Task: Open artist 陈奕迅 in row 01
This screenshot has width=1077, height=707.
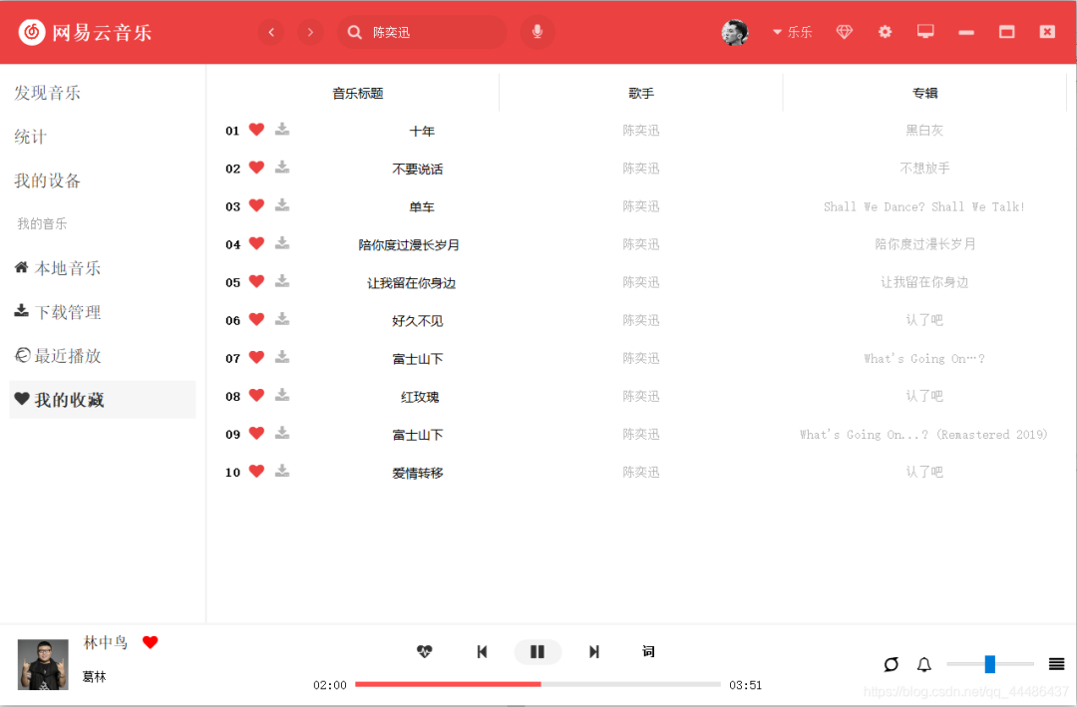Action: point(641,130)
